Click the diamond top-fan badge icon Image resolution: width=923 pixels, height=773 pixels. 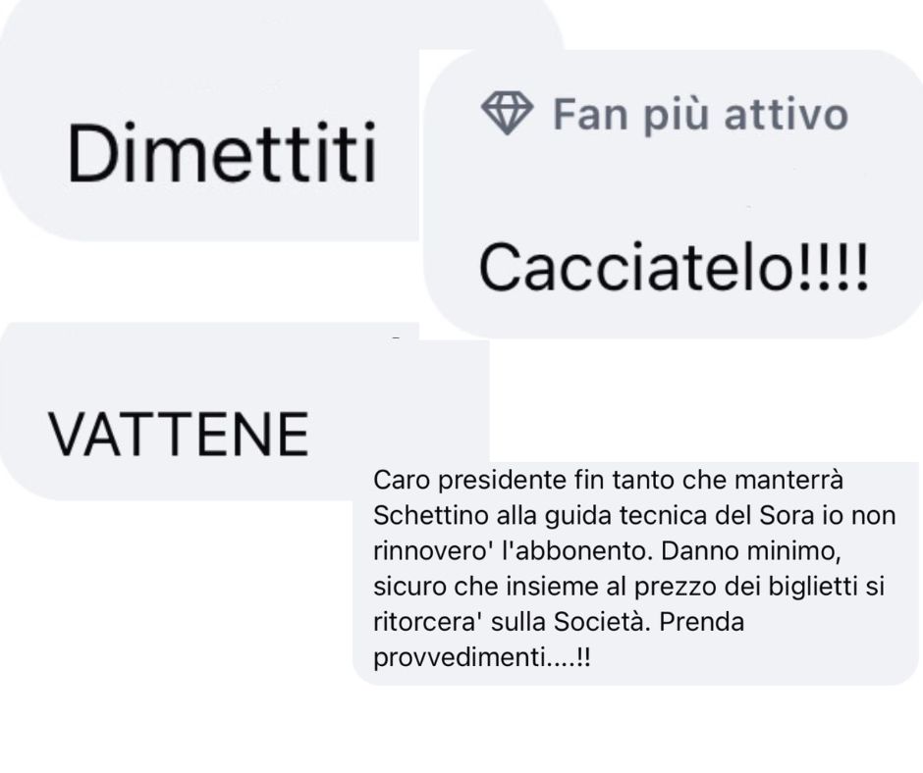pos(507,113)
